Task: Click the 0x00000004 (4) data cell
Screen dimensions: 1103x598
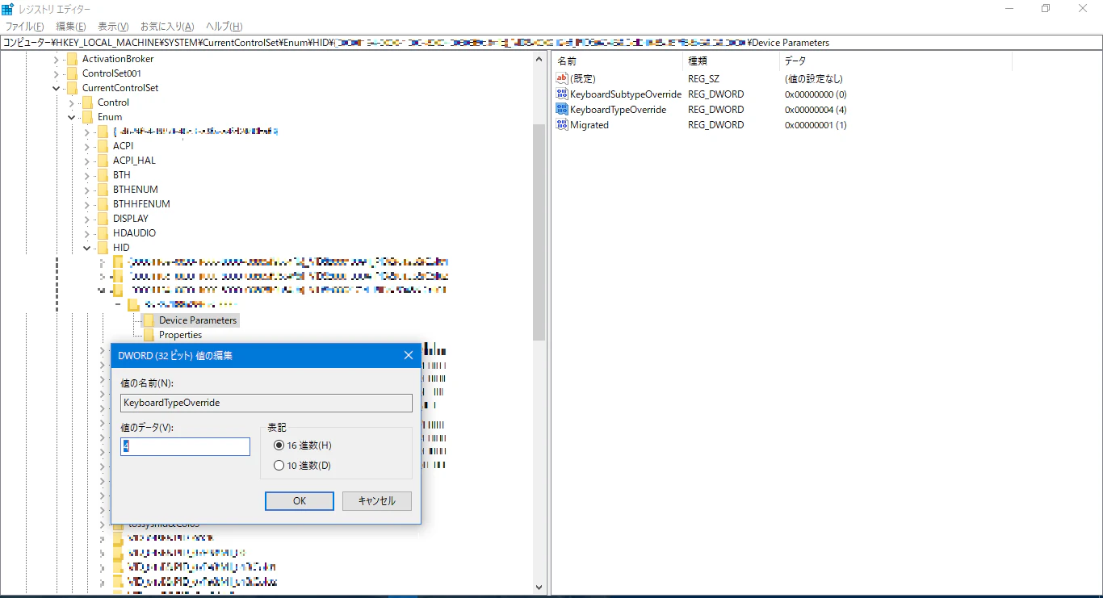Action: (816, 110)
